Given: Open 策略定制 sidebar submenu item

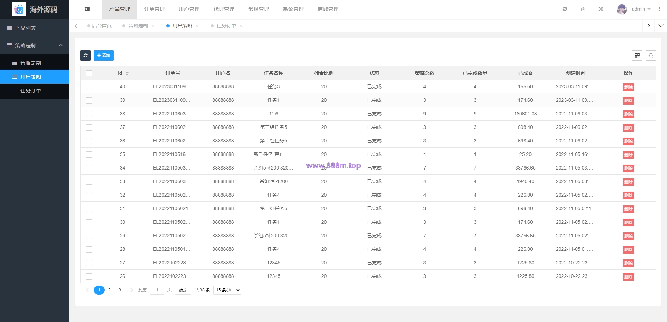Looking at the screenshot, I should 35,63.
